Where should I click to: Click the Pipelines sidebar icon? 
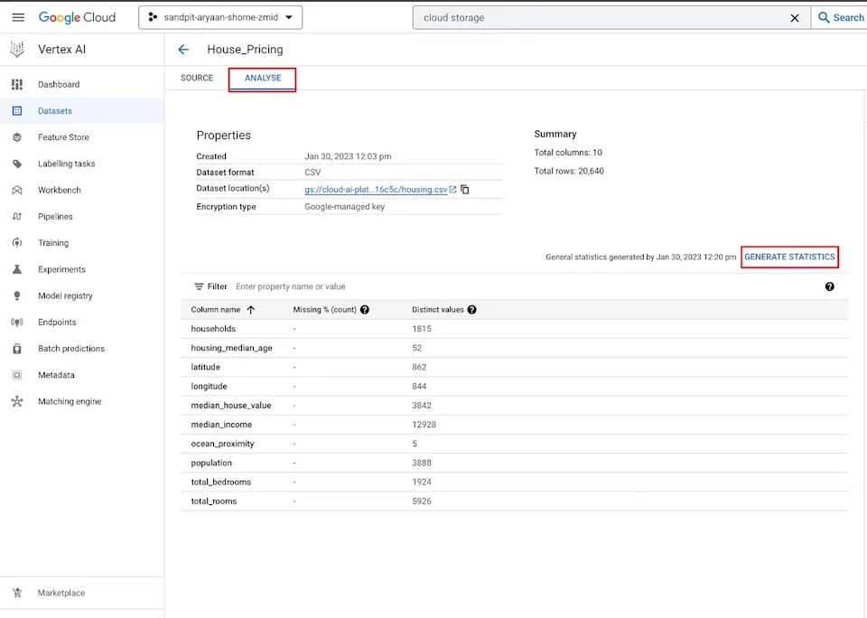[17, 216]
